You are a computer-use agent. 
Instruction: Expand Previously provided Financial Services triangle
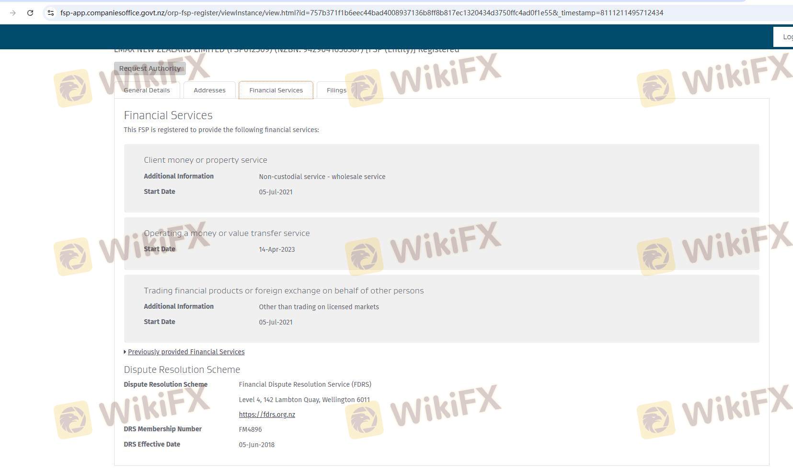(x=125, y=352)
